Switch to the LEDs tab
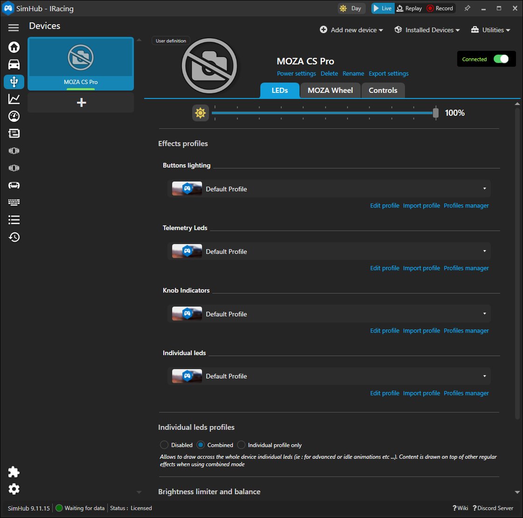This screenshot has width=523, height=518. pyautogui.click(x=279, y=91)
